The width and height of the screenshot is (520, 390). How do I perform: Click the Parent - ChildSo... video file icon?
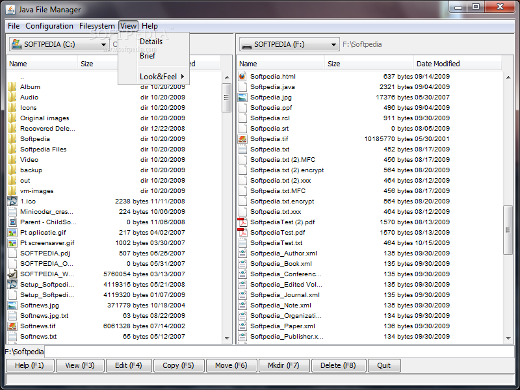click(12, 222)
